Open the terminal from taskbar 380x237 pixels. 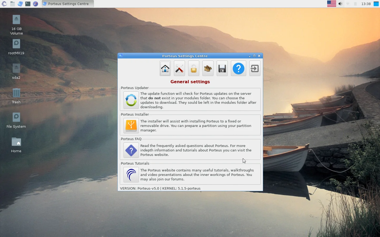28,4
